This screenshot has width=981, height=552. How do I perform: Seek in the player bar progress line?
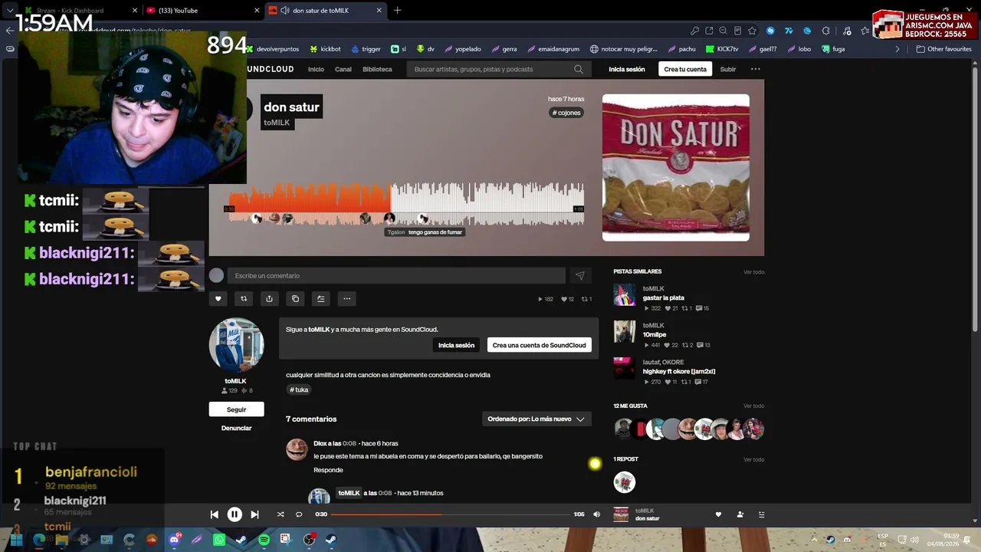tap(451, 514)
